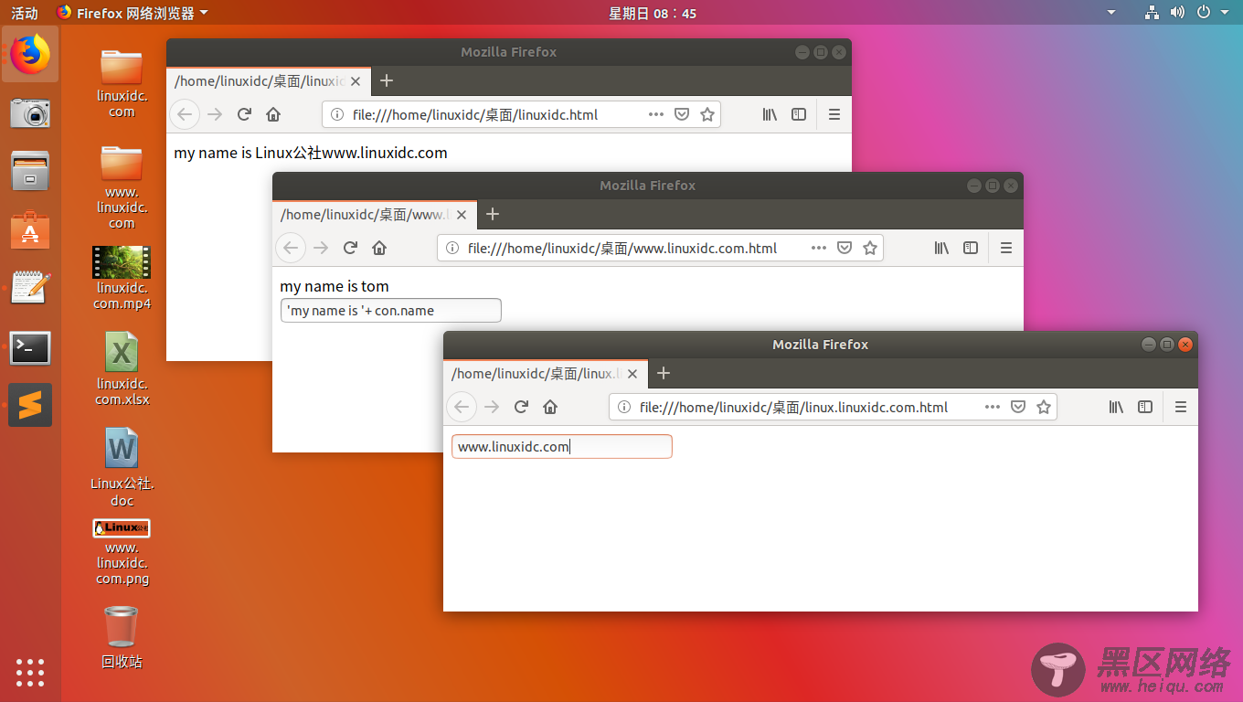Bookmark page in linuxidc.html window
1243x702 pixels.
click(706, 114)
